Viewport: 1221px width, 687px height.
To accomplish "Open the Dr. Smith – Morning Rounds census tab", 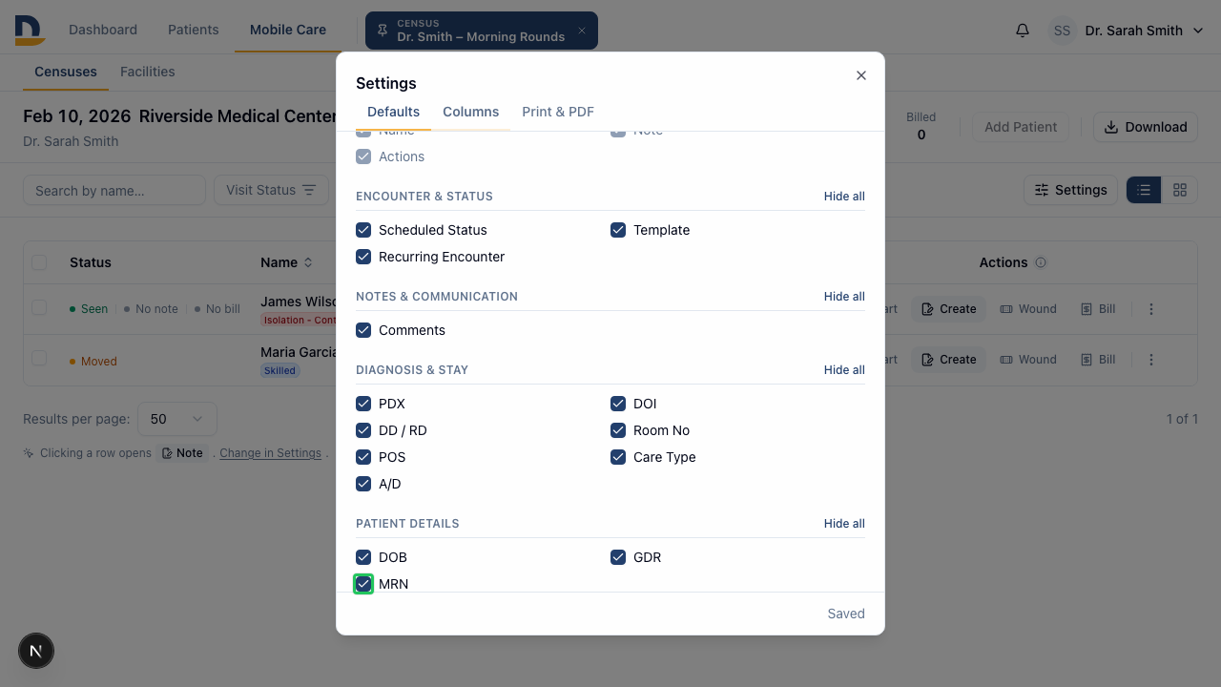I will (481, 31).
